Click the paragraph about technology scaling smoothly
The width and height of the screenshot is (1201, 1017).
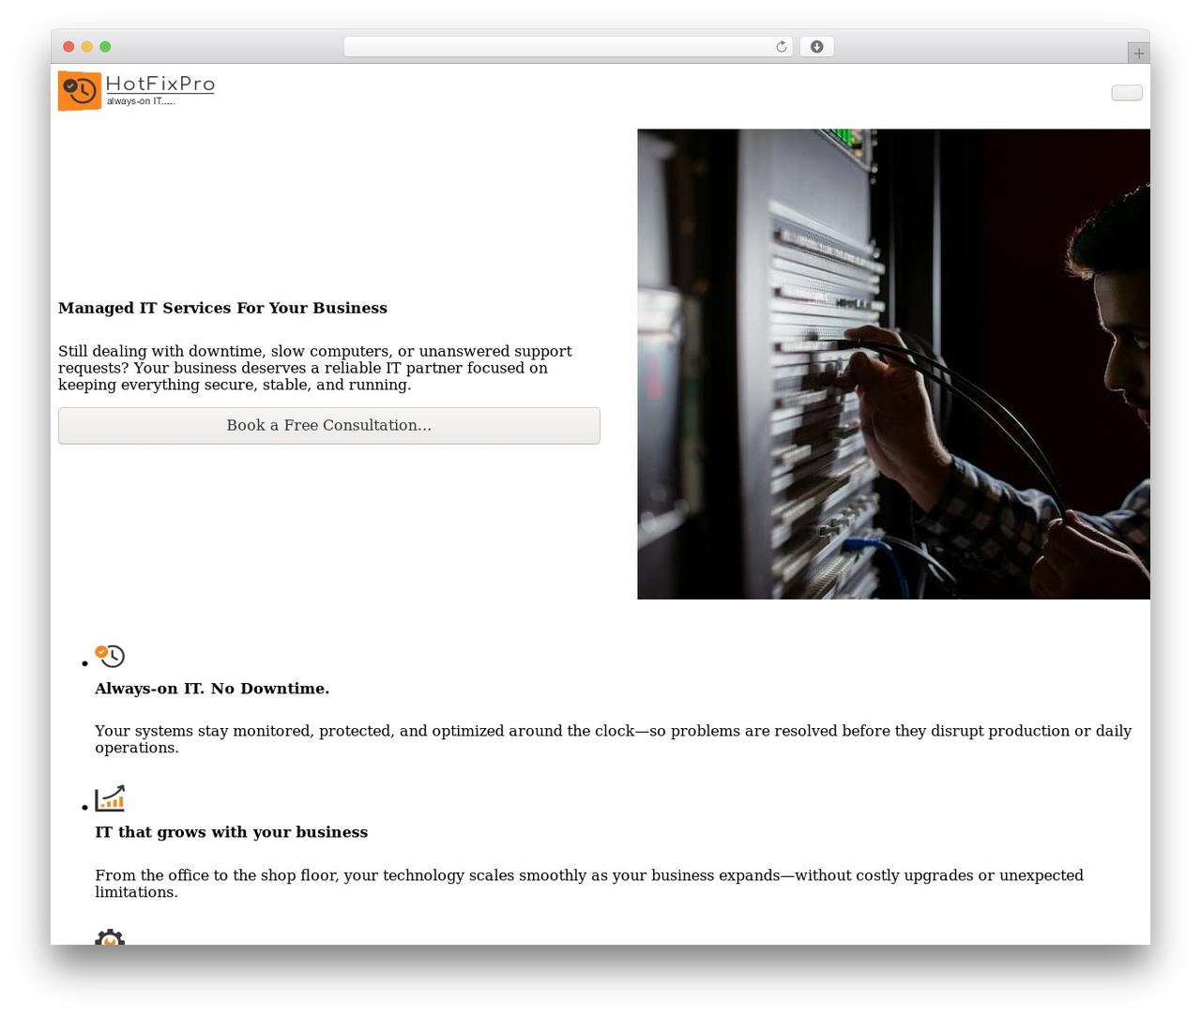(x=589, y=884)
